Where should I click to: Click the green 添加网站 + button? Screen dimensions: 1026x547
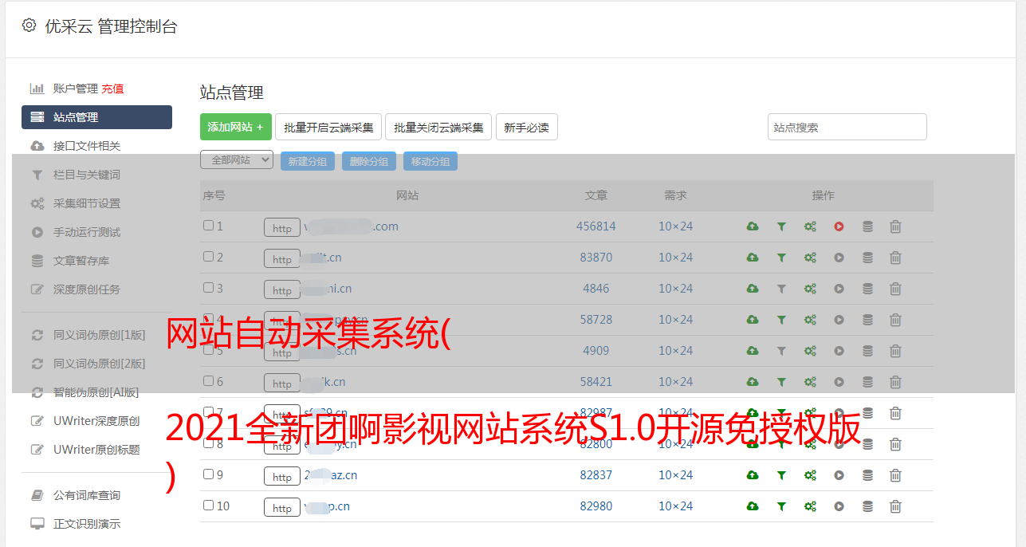point(236,127)
